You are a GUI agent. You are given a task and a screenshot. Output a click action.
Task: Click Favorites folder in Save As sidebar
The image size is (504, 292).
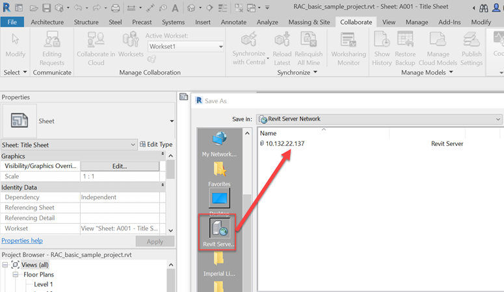219,174
